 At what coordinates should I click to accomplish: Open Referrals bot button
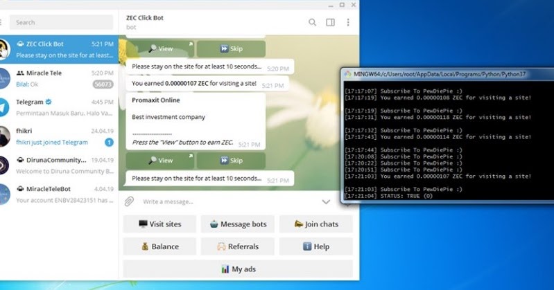(x=238, y=246)
